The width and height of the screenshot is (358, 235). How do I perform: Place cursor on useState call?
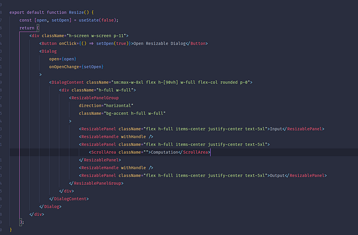pos(89,20)
